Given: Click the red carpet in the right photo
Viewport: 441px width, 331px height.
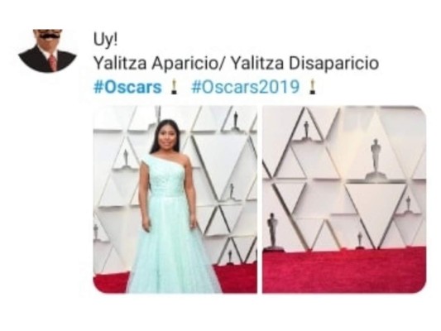Looking at the screenshot, I should [x=344, y=271].
